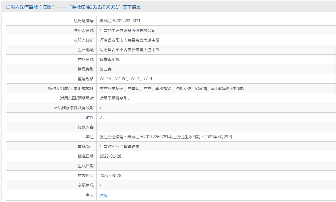
Task: Select the 附件 label
Action: 90,118
